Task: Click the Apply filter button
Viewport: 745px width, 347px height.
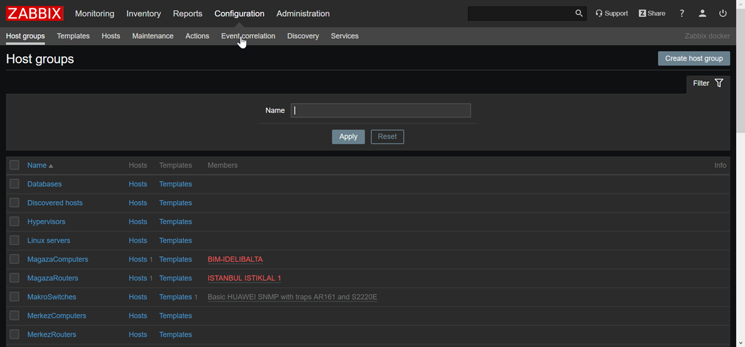Action: (x=348, y=137)
